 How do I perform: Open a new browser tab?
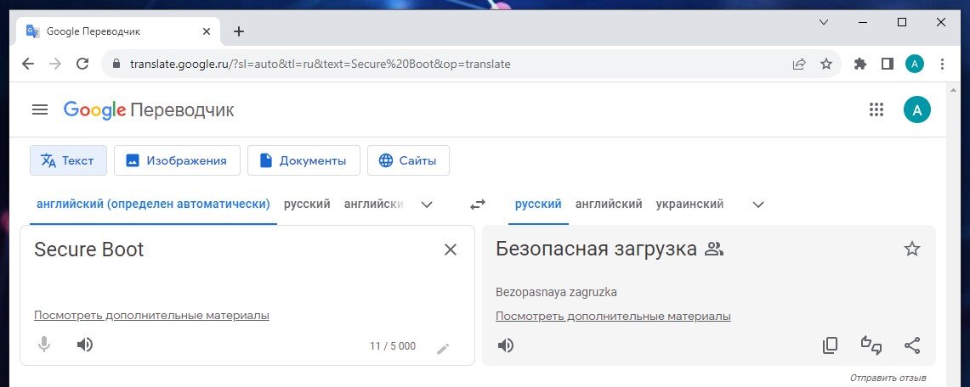tap(239, 31)
